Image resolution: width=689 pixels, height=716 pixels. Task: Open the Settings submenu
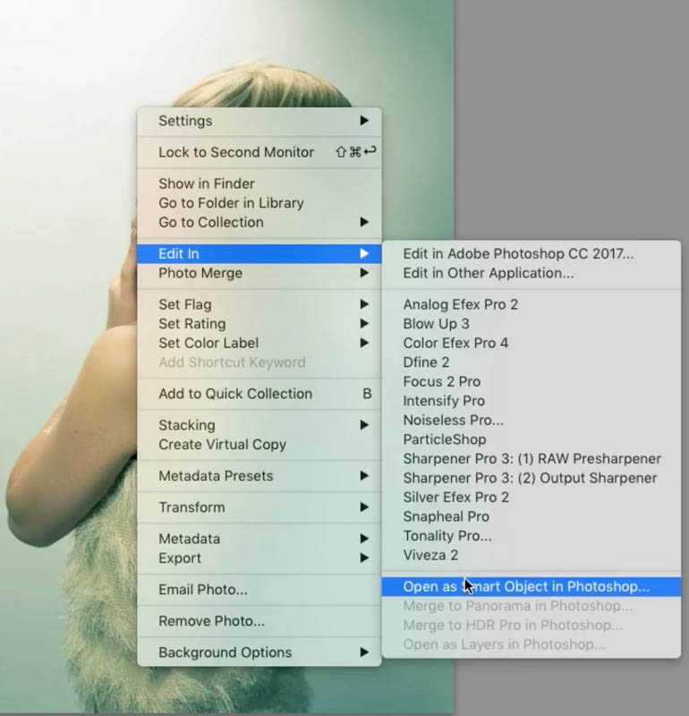[259, 121]
